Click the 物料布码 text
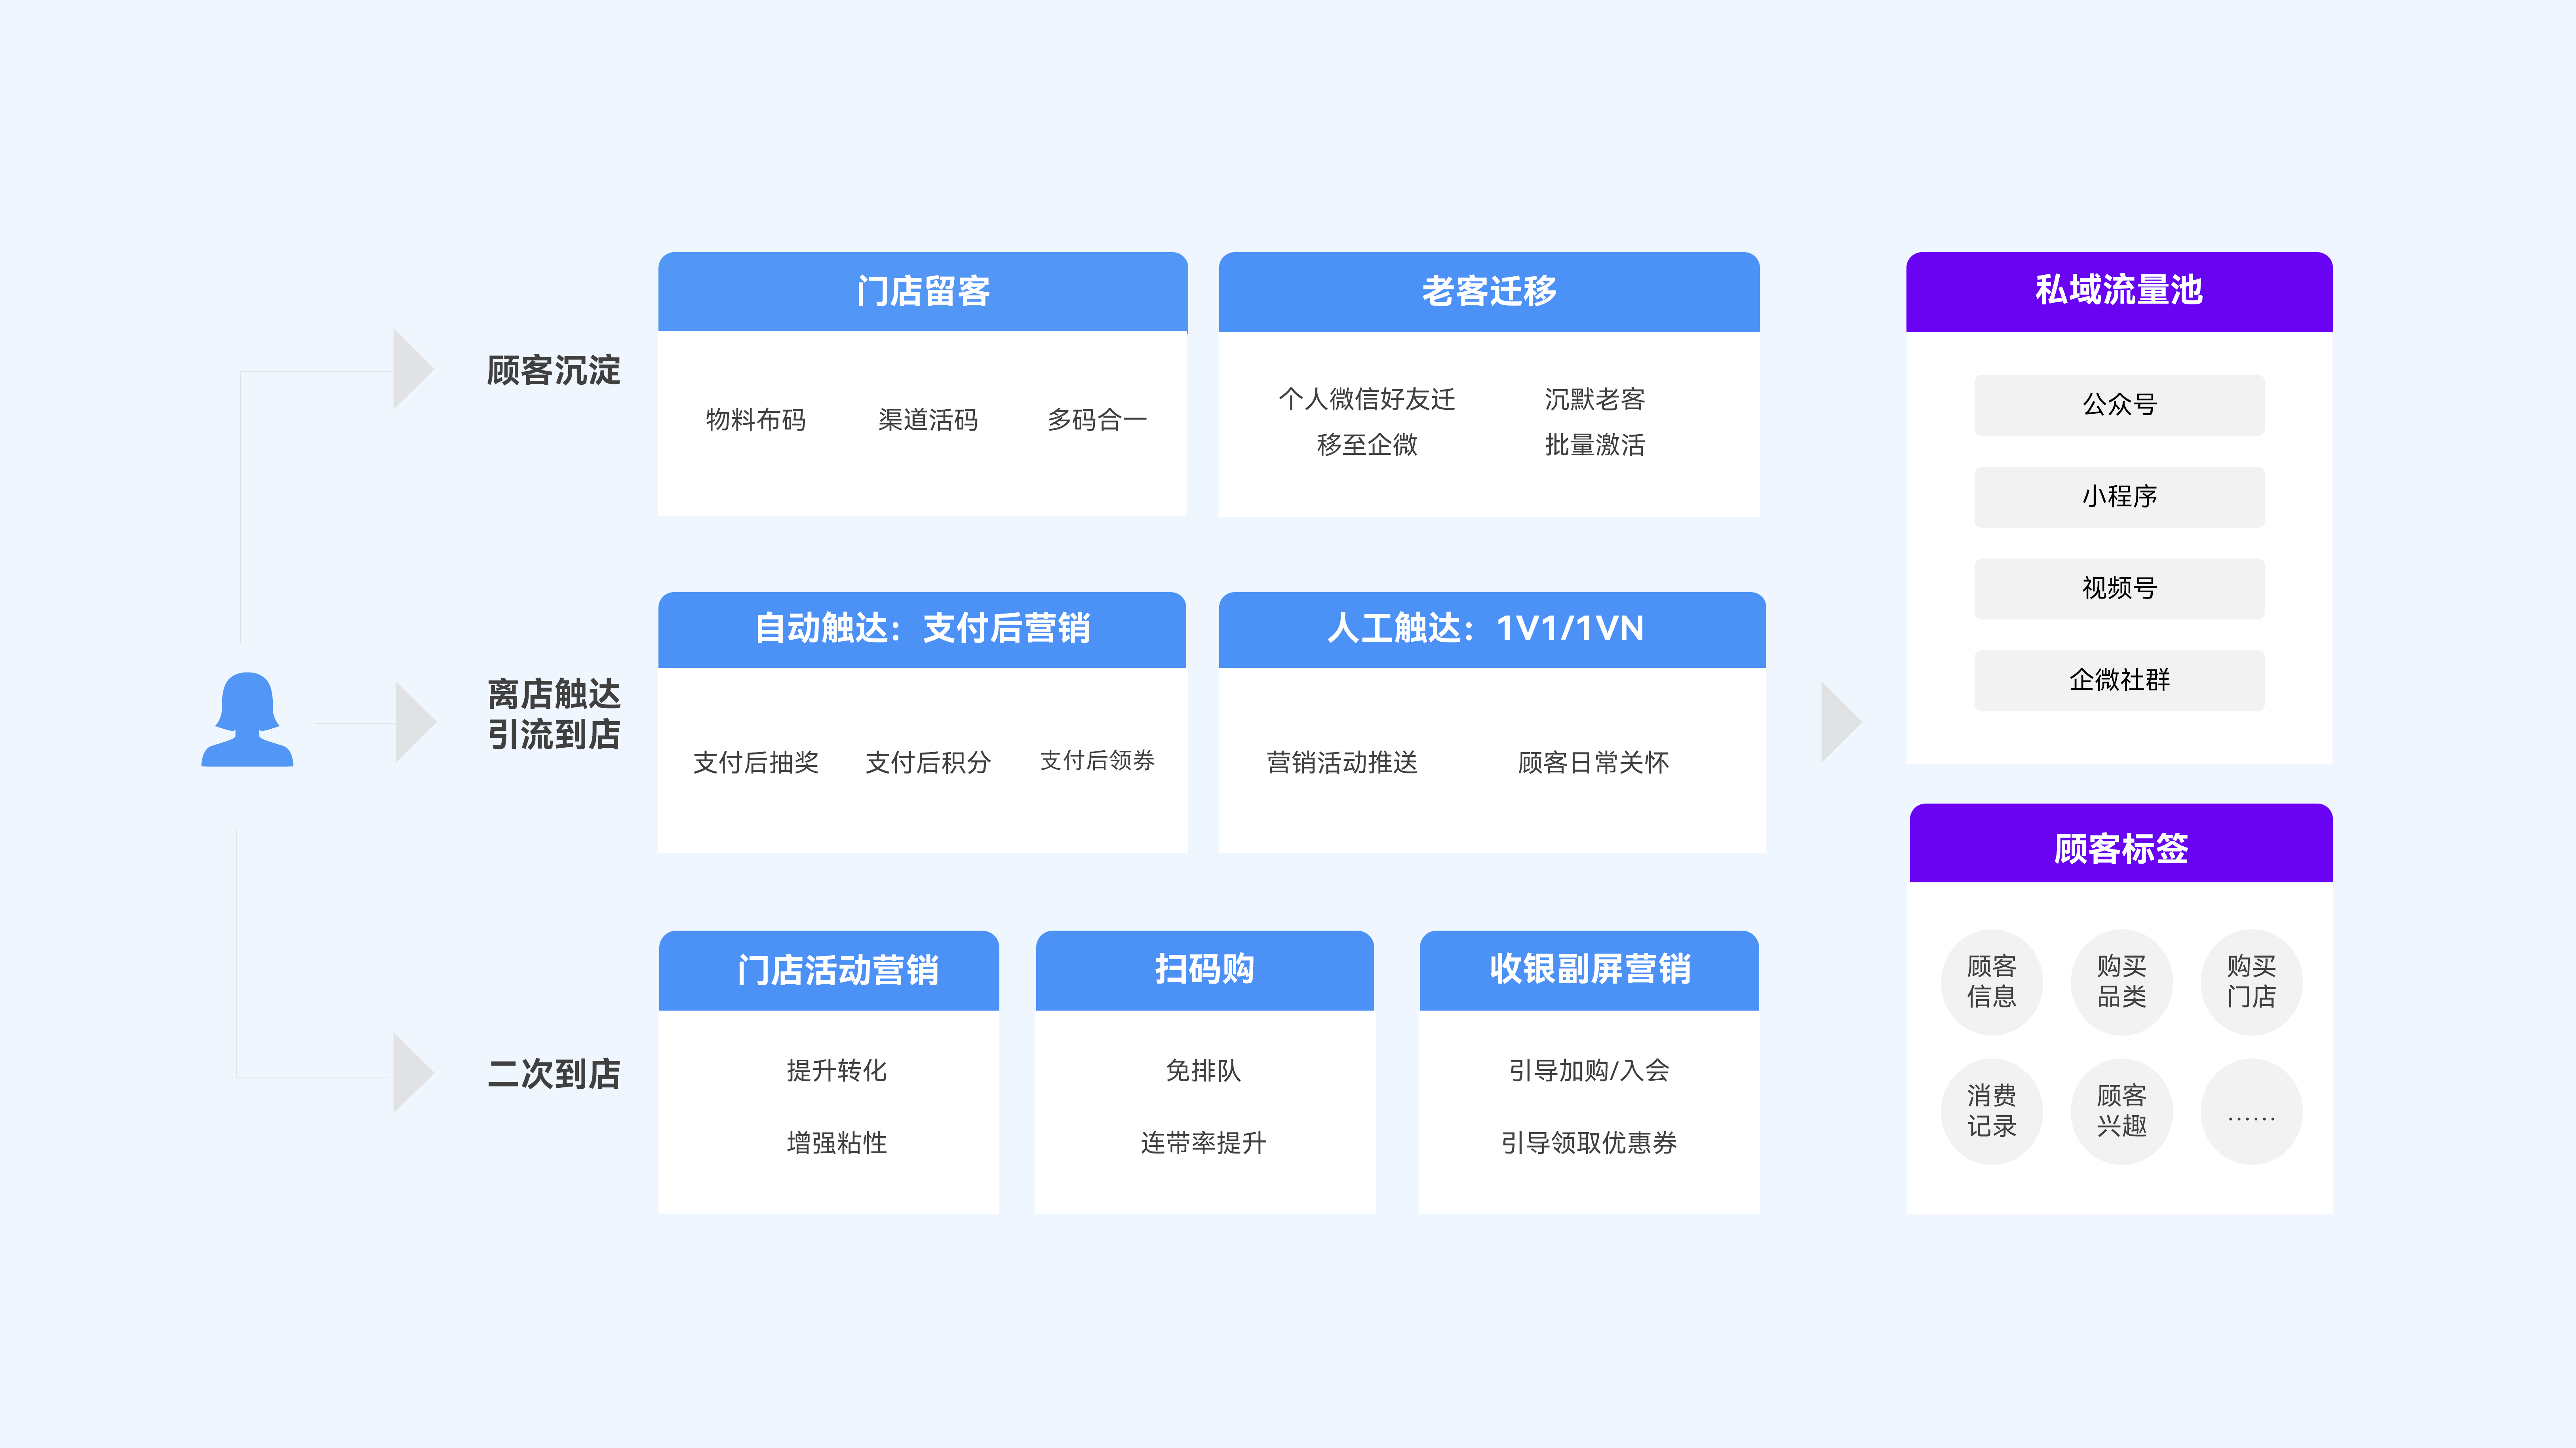Viewport: 2576px width, 1448px height. 756,420
